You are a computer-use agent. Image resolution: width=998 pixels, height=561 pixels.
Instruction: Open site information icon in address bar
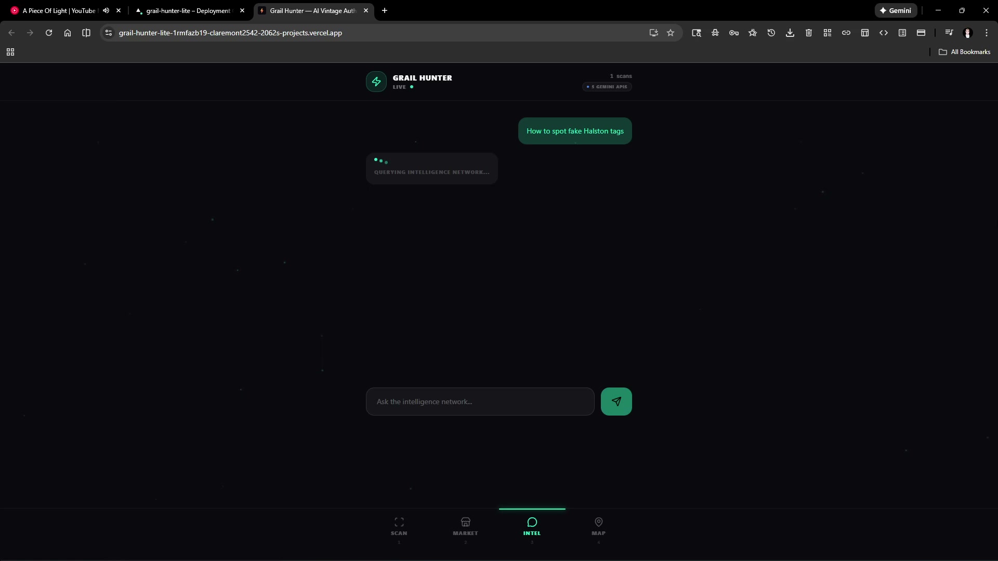point(108,33)
